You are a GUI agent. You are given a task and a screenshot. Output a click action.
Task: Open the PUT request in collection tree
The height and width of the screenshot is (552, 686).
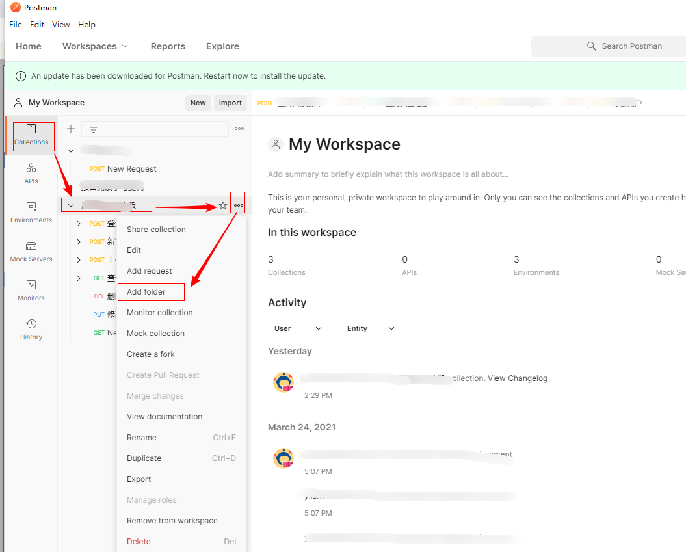105,315
